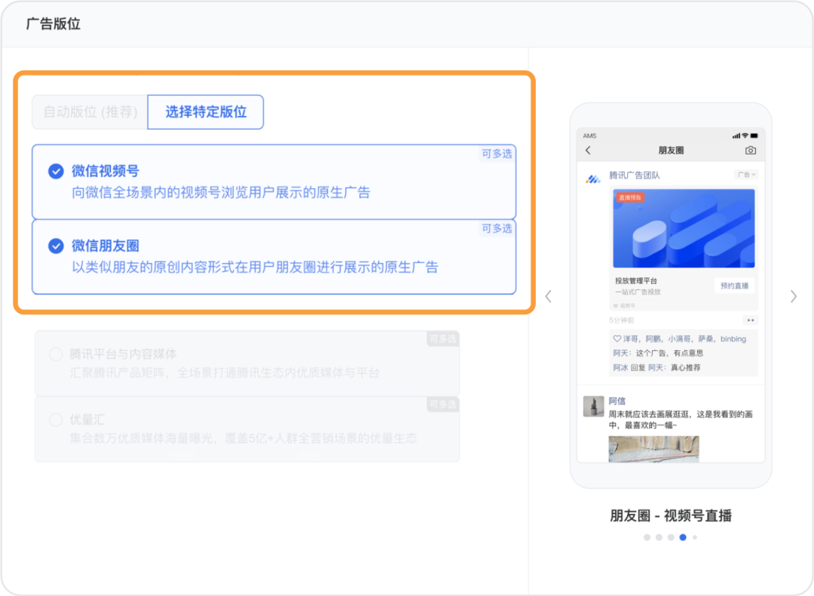Click 阿信 profile avatar thumbnail

(593, 407)
